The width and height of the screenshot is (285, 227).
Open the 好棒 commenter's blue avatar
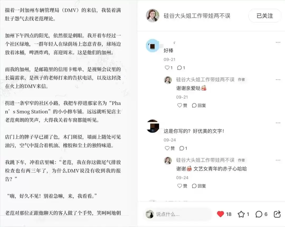[153, 46]
